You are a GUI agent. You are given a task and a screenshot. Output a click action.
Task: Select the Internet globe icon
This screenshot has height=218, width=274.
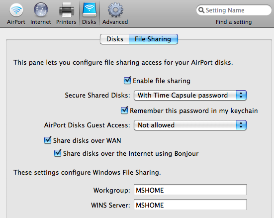pyautogui.click(x=41, y=10)
